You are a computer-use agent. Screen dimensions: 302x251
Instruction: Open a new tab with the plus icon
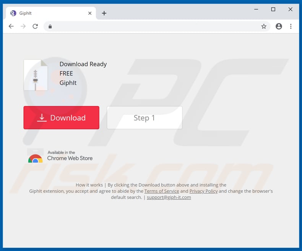(104, 13)
